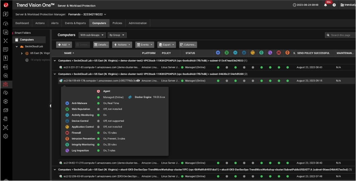The width and height of the screenshot is (356, 181).
Task: Click the Anti-Malware column header icon
Action: tap(218, 53)
